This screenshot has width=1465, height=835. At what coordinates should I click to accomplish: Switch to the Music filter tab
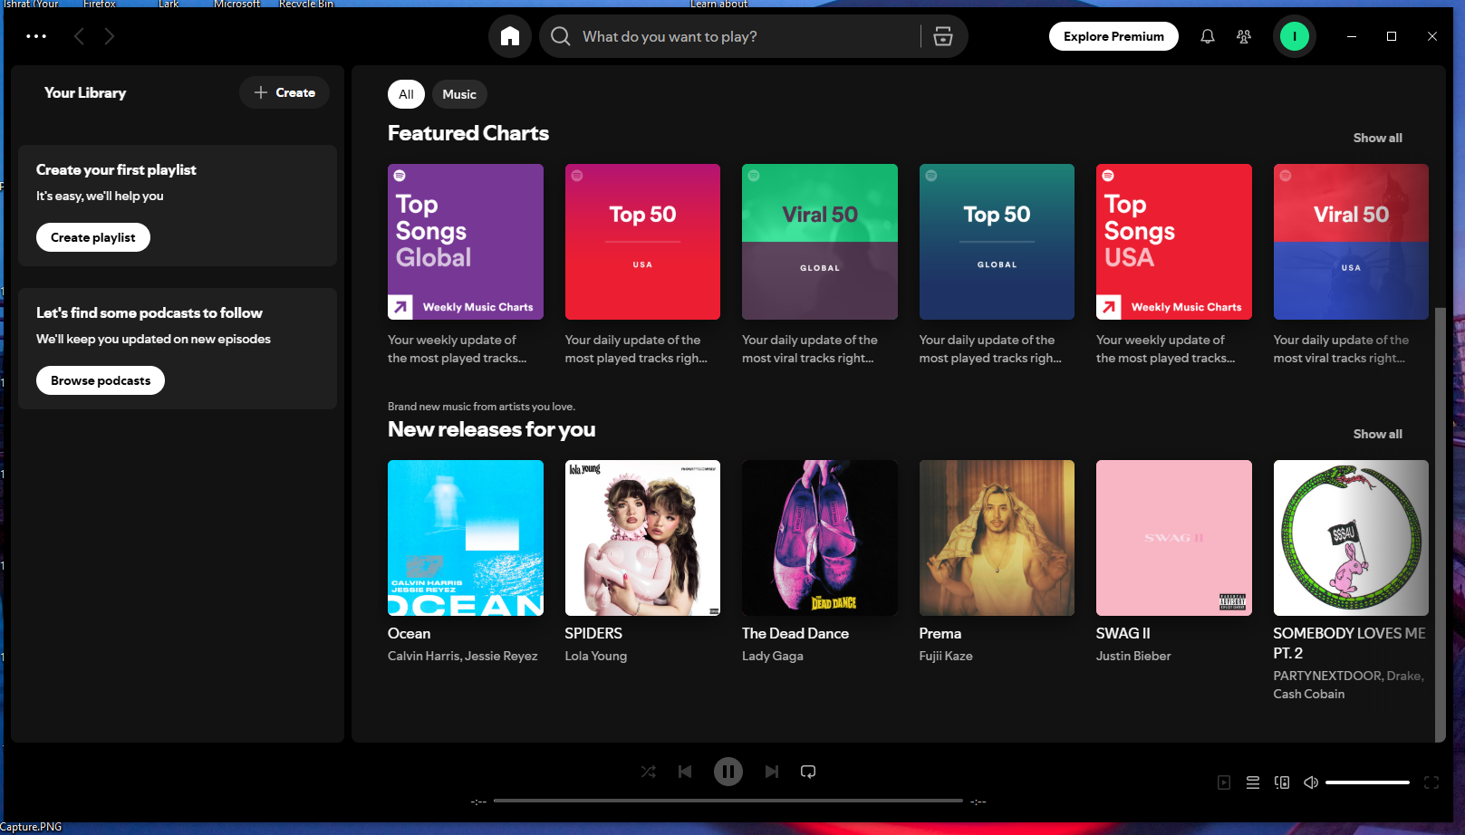click(x=459, y=93)
